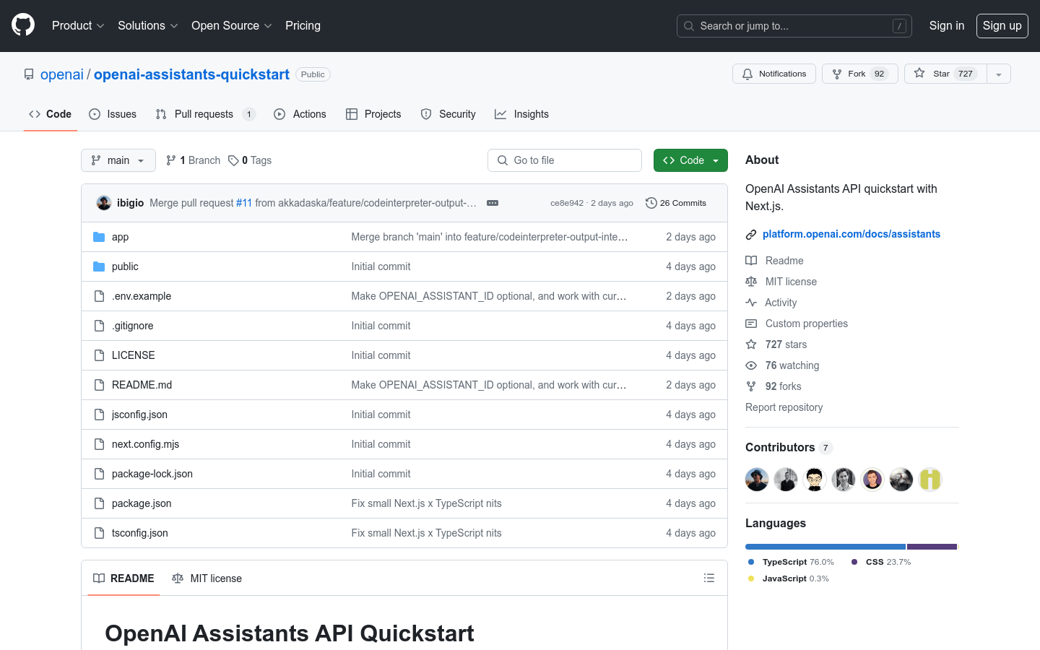Open the star lists dropdown arrow
Image resolution: width=1040 pixels, height=650 pixels.
point(999,74)
